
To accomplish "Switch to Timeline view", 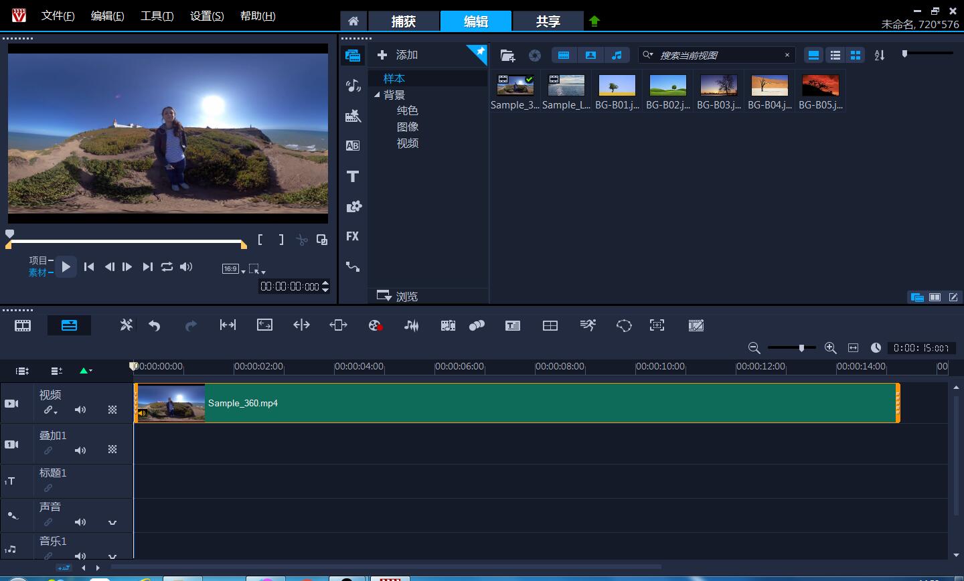I will click(x=69, y=325).
